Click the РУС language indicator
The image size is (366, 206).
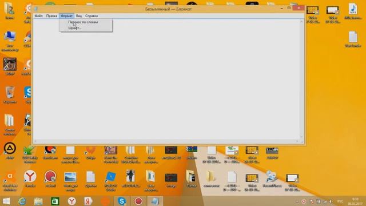[340, 201]
